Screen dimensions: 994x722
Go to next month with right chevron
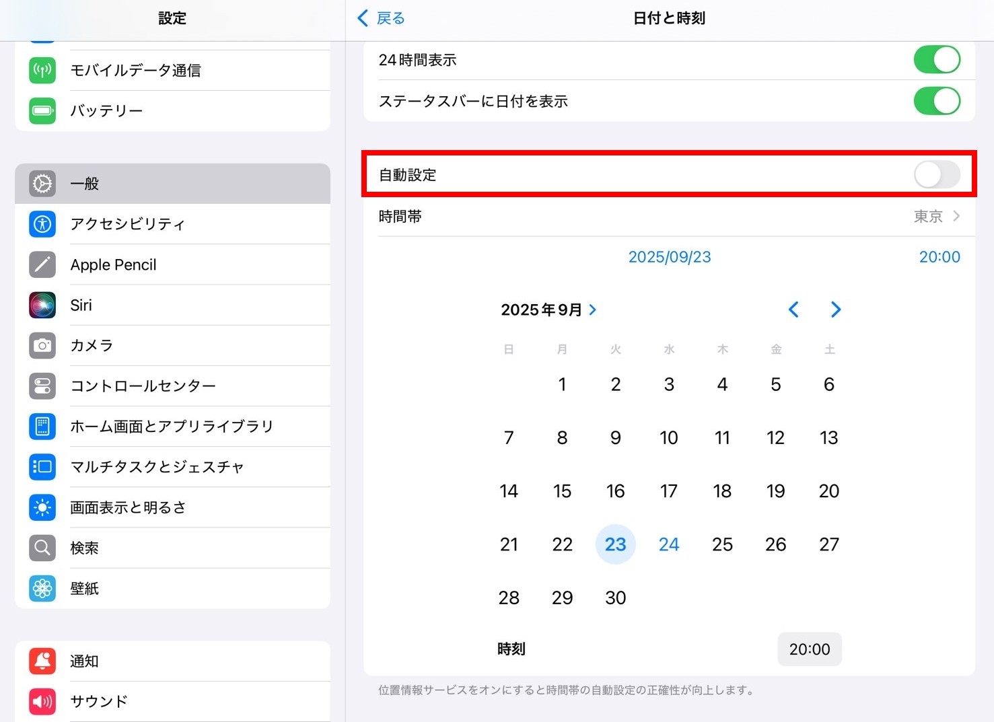835,310
